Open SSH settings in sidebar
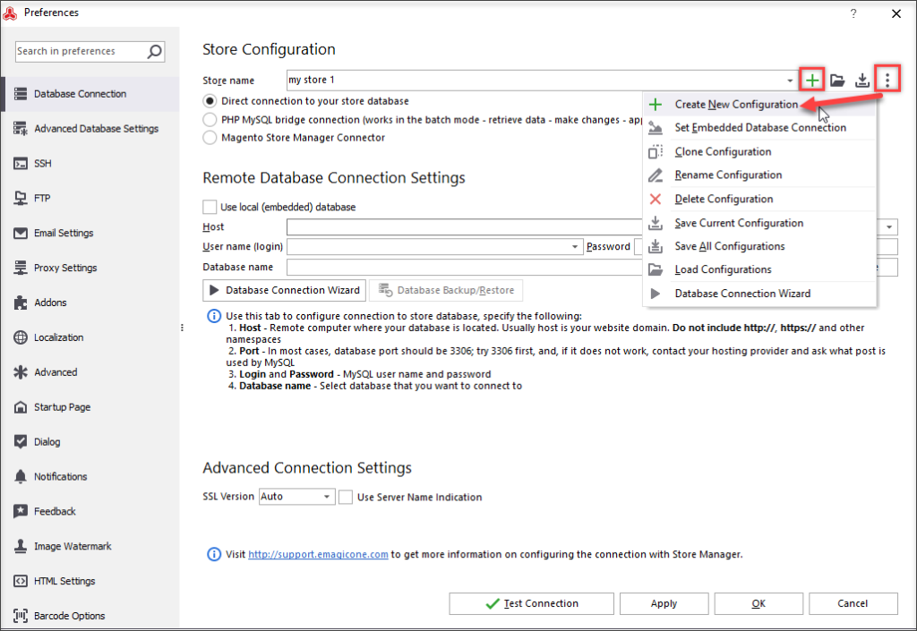917x631 pixels. [43, 164]
